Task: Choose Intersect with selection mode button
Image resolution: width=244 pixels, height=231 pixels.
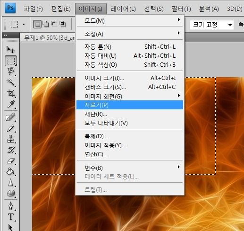Action: click(x=63, y=24)
